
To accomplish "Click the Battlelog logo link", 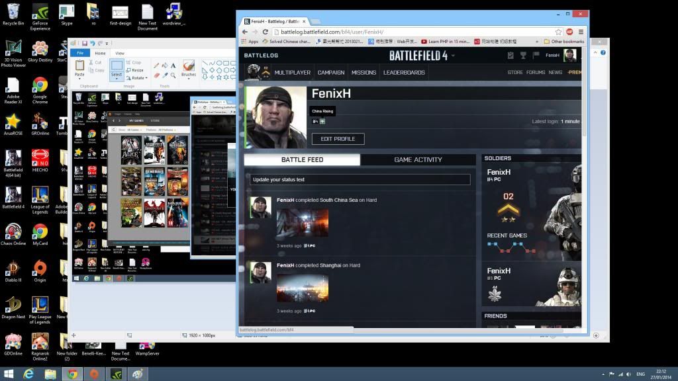I will 261,56.
